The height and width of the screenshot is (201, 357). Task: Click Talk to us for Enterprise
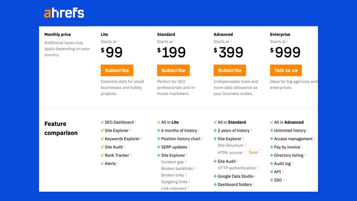[286, 70]
